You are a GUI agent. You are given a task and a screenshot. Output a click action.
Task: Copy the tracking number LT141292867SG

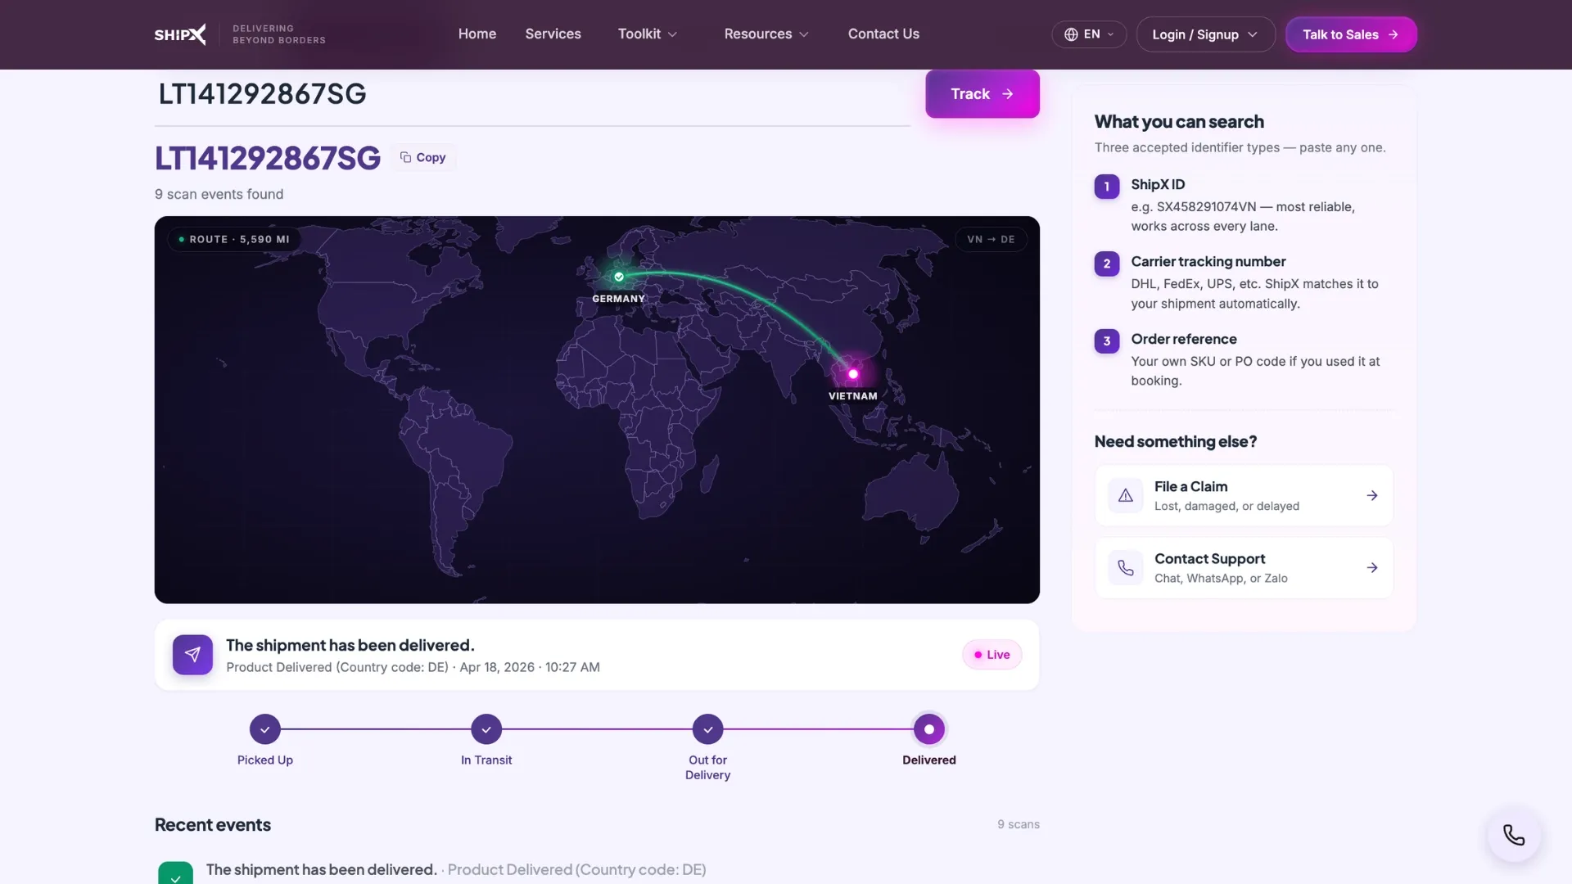click(x=423, y=157)
